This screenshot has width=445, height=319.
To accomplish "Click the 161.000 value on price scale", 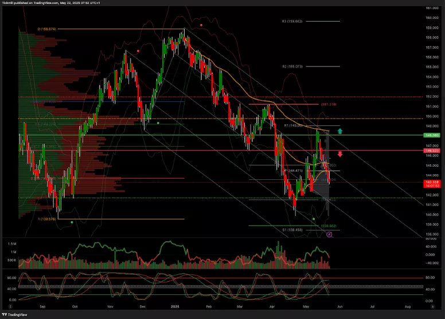I will (x=431, y=8).
